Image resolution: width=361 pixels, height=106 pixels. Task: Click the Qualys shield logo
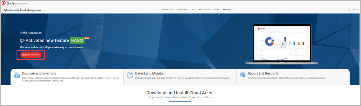4,4
